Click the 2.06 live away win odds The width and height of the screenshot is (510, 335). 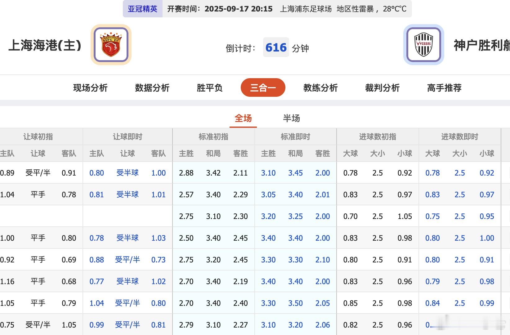[x=323, y=325]
